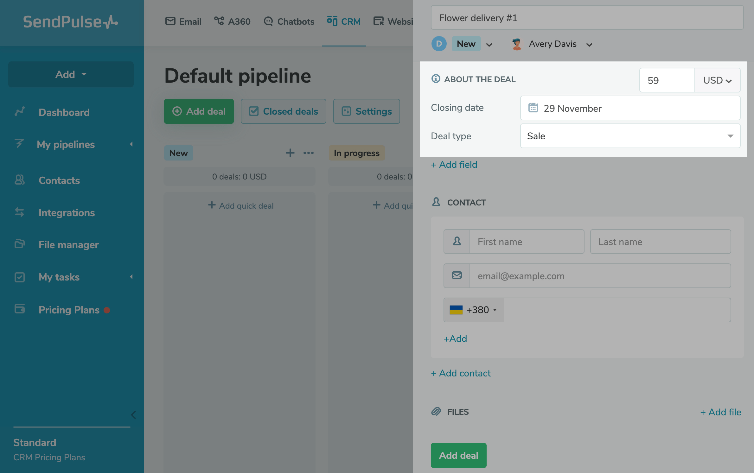Click the info icon beside About the Deal
This screenshot has height=473, width=754.
point(436,79)
